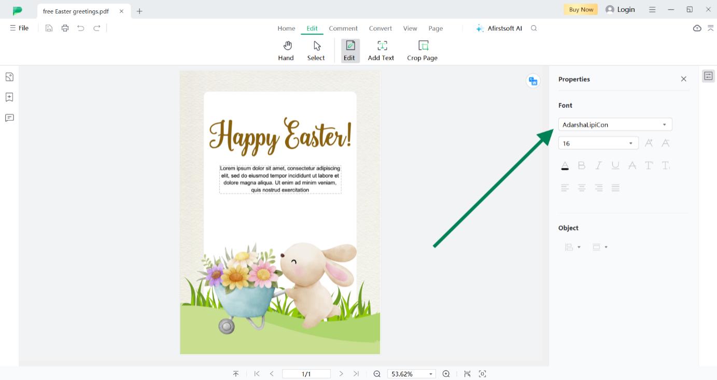Decrease font size with smaller A
717x380 pixels.
(x=666, y=143)
